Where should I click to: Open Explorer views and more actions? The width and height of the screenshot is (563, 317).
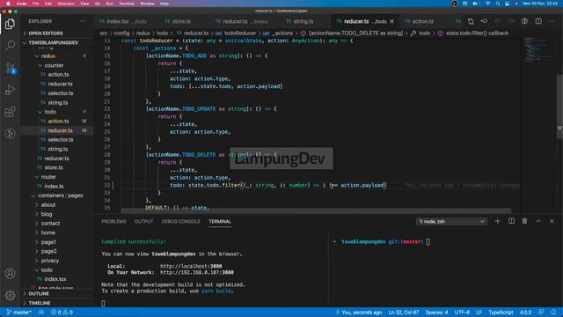tap(83, 21)
